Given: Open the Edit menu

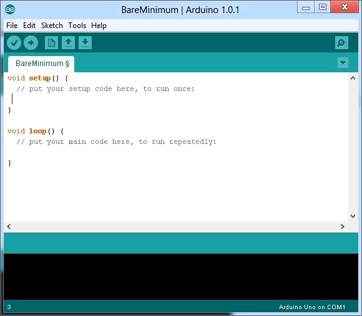Looking at the screenshot, I should 29,26.
